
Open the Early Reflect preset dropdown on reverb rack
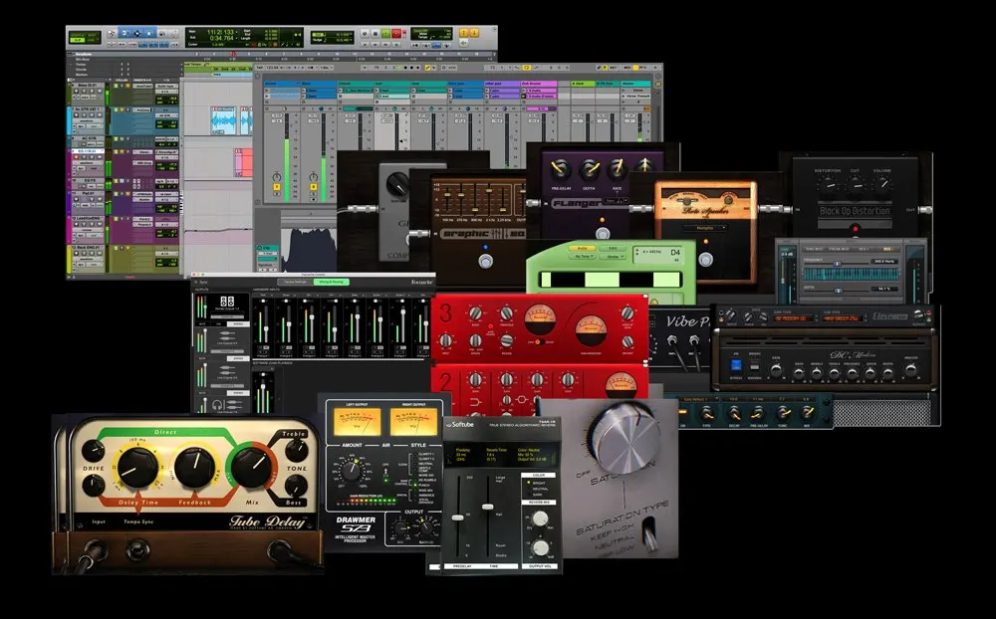coord(698,399)
